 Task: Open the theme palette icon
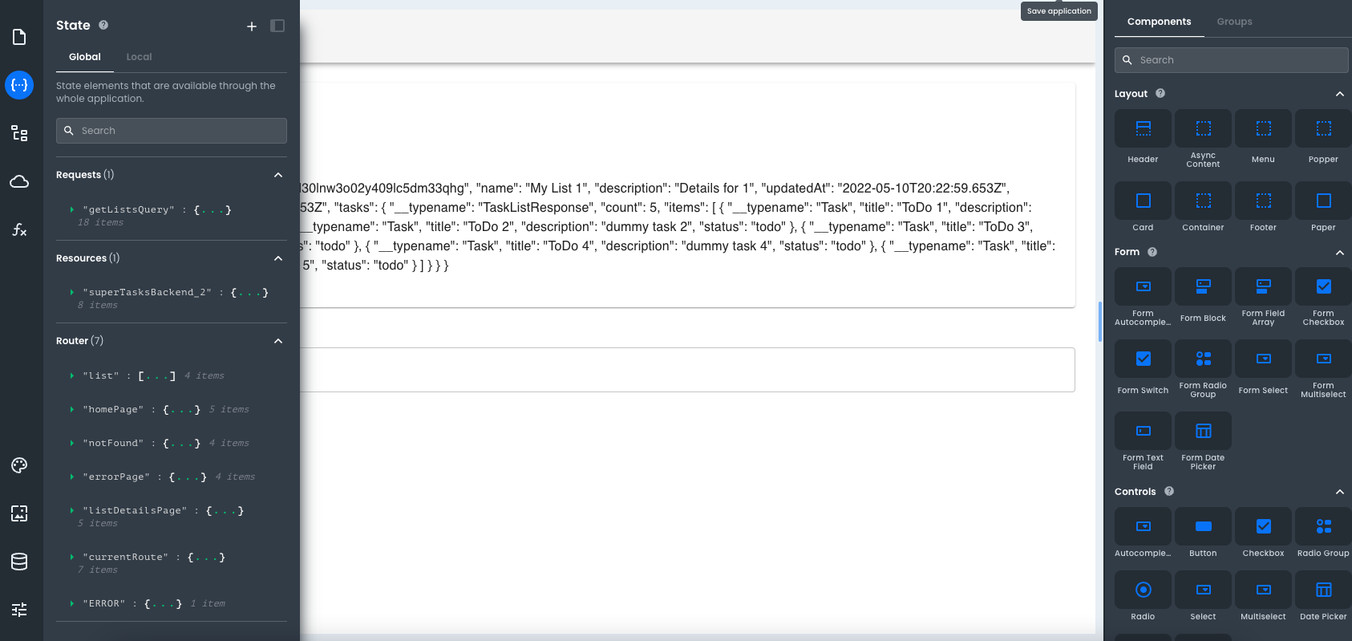[19, 465]
